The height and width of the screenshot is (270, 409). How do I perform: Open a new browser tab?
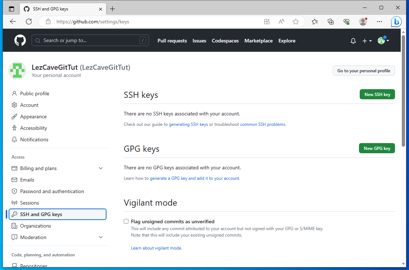click(113, 9)
